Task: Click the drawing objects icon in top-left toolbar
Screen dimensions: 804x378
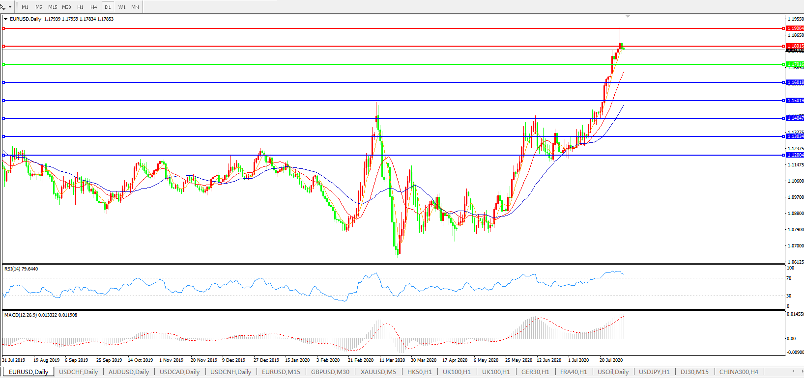Action: pyautogui.click(x=3, y=7)
